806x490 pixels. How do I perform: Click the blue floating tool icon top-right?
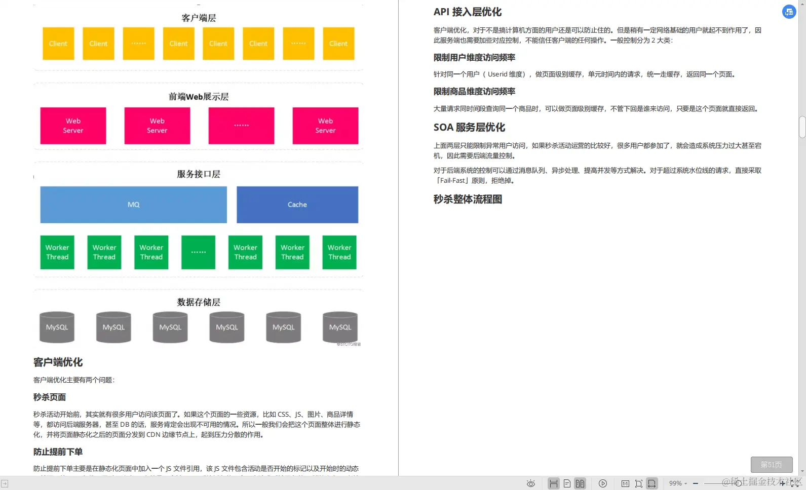(x=789, y=12)
